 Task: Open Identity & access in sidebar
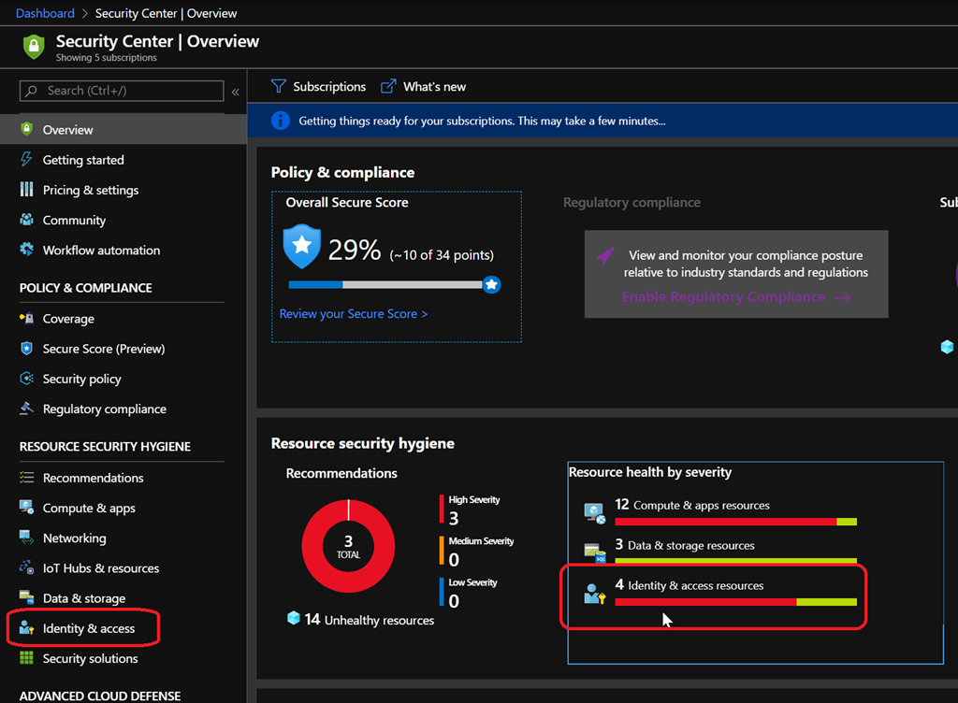89,628
